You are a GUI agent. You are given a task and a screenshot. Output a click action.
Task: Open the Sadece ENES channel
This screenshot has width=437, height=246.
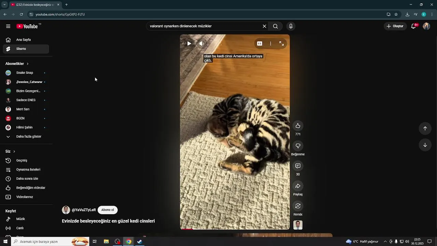pyautogui.click(x=26, y=100)
